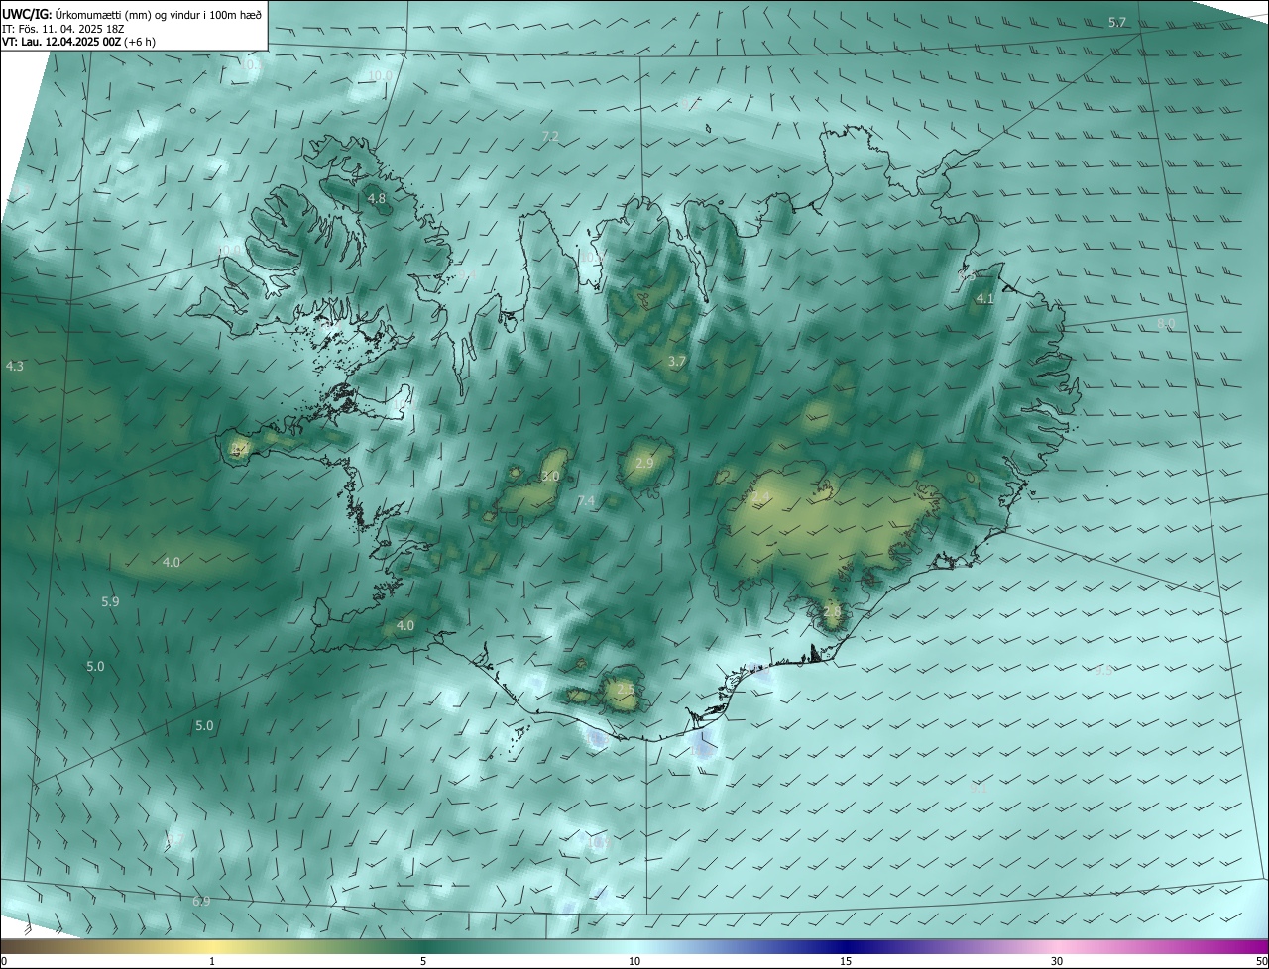Click the 2.9 value on Hofsjökull glacier
Screen dimensions: 1269x969
tap(644, 463)
